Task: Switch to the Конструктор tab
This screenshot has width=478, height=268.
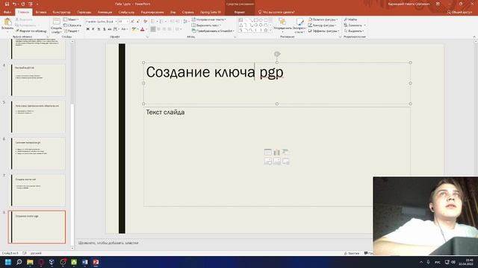Action: (61, 12)
